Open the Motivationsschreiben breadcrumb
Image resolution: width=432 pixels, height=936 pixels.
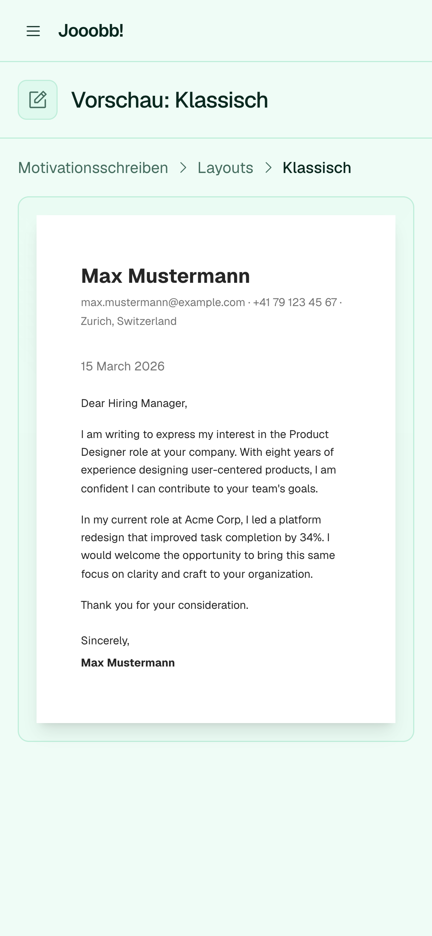[93, 168]
